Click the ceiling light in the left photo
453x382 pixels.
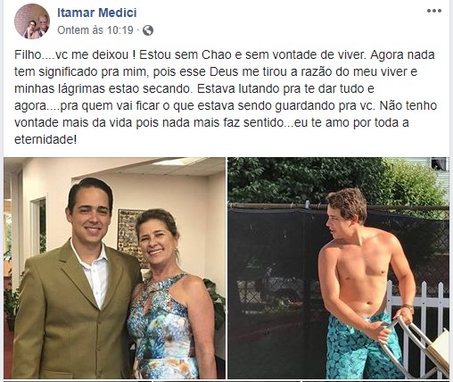[177, 162]
